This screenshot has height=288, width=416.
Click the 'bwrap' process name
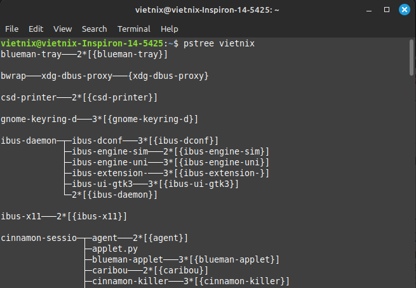point(13,76)
